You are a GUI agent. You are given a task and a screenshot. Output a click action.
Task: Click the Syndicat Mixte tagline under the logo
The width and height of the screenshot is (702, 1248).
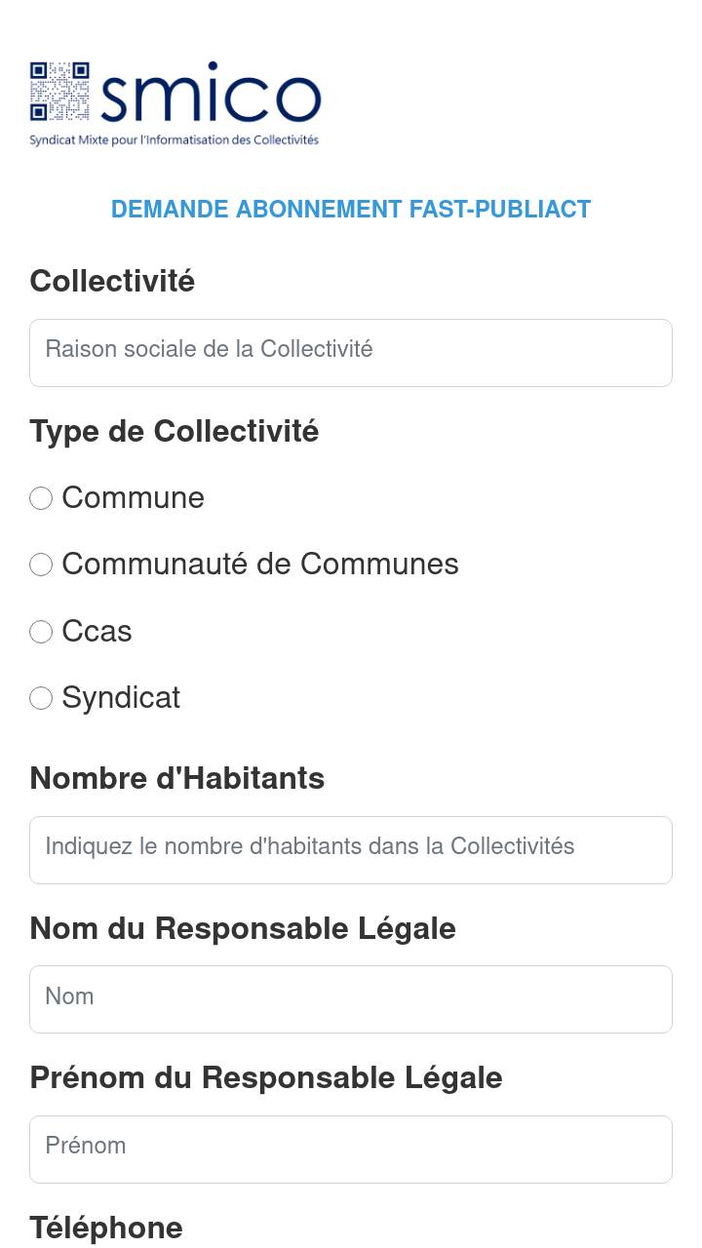[174, 139]
